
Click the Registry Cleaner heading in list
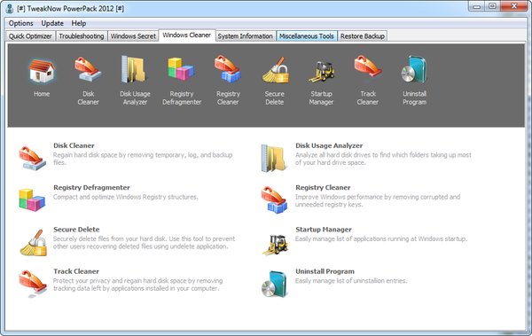323,187
